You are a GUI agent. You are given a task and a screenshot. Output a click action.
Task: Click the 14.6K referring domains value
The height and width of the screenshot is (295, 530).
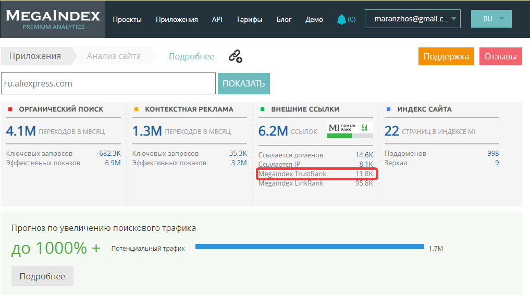point(364,155)
